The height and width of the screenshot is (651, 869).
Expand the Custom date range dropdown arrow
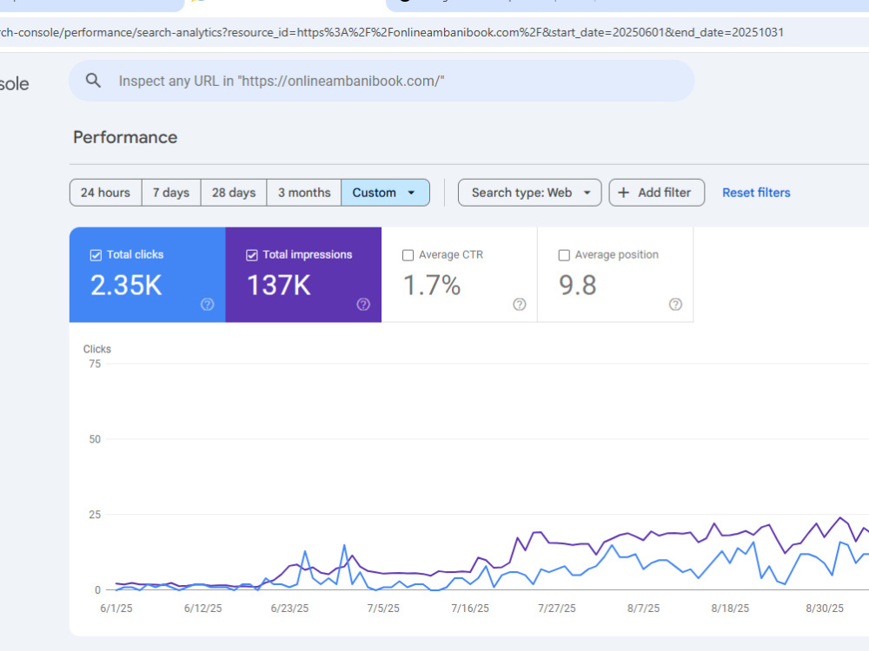click(411, 193)
